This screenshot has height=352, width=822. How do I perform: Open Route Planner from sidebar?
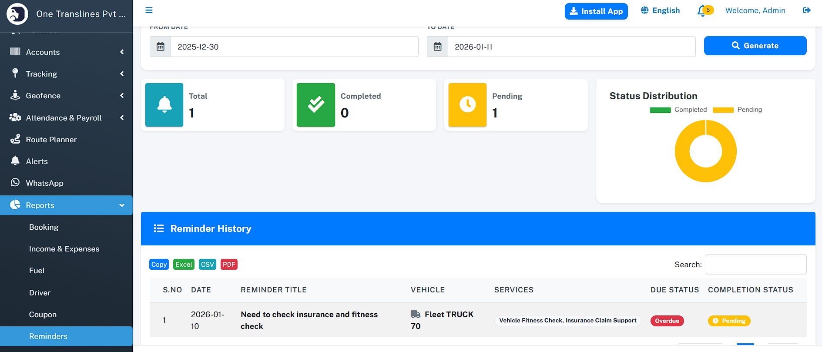[x=51, y=140]
